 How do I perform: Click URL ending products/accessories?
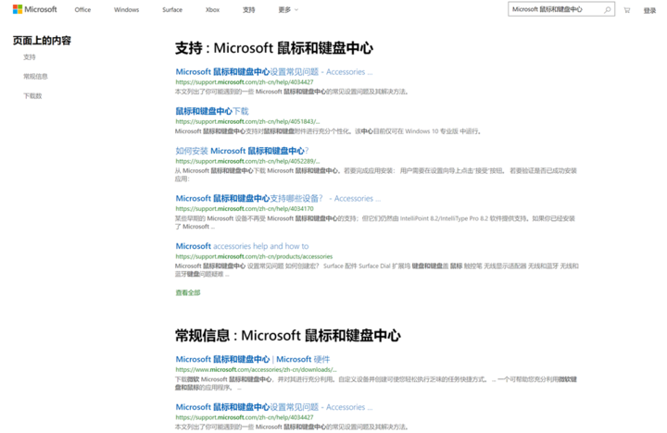tap(254, 256)
